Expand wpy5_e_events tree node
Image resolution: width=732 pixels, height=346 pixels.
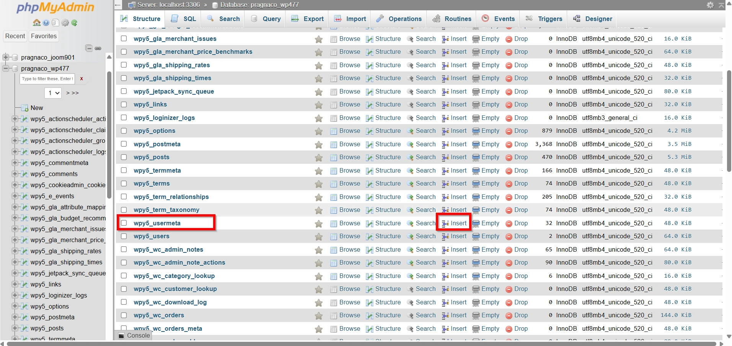(15, 196)
